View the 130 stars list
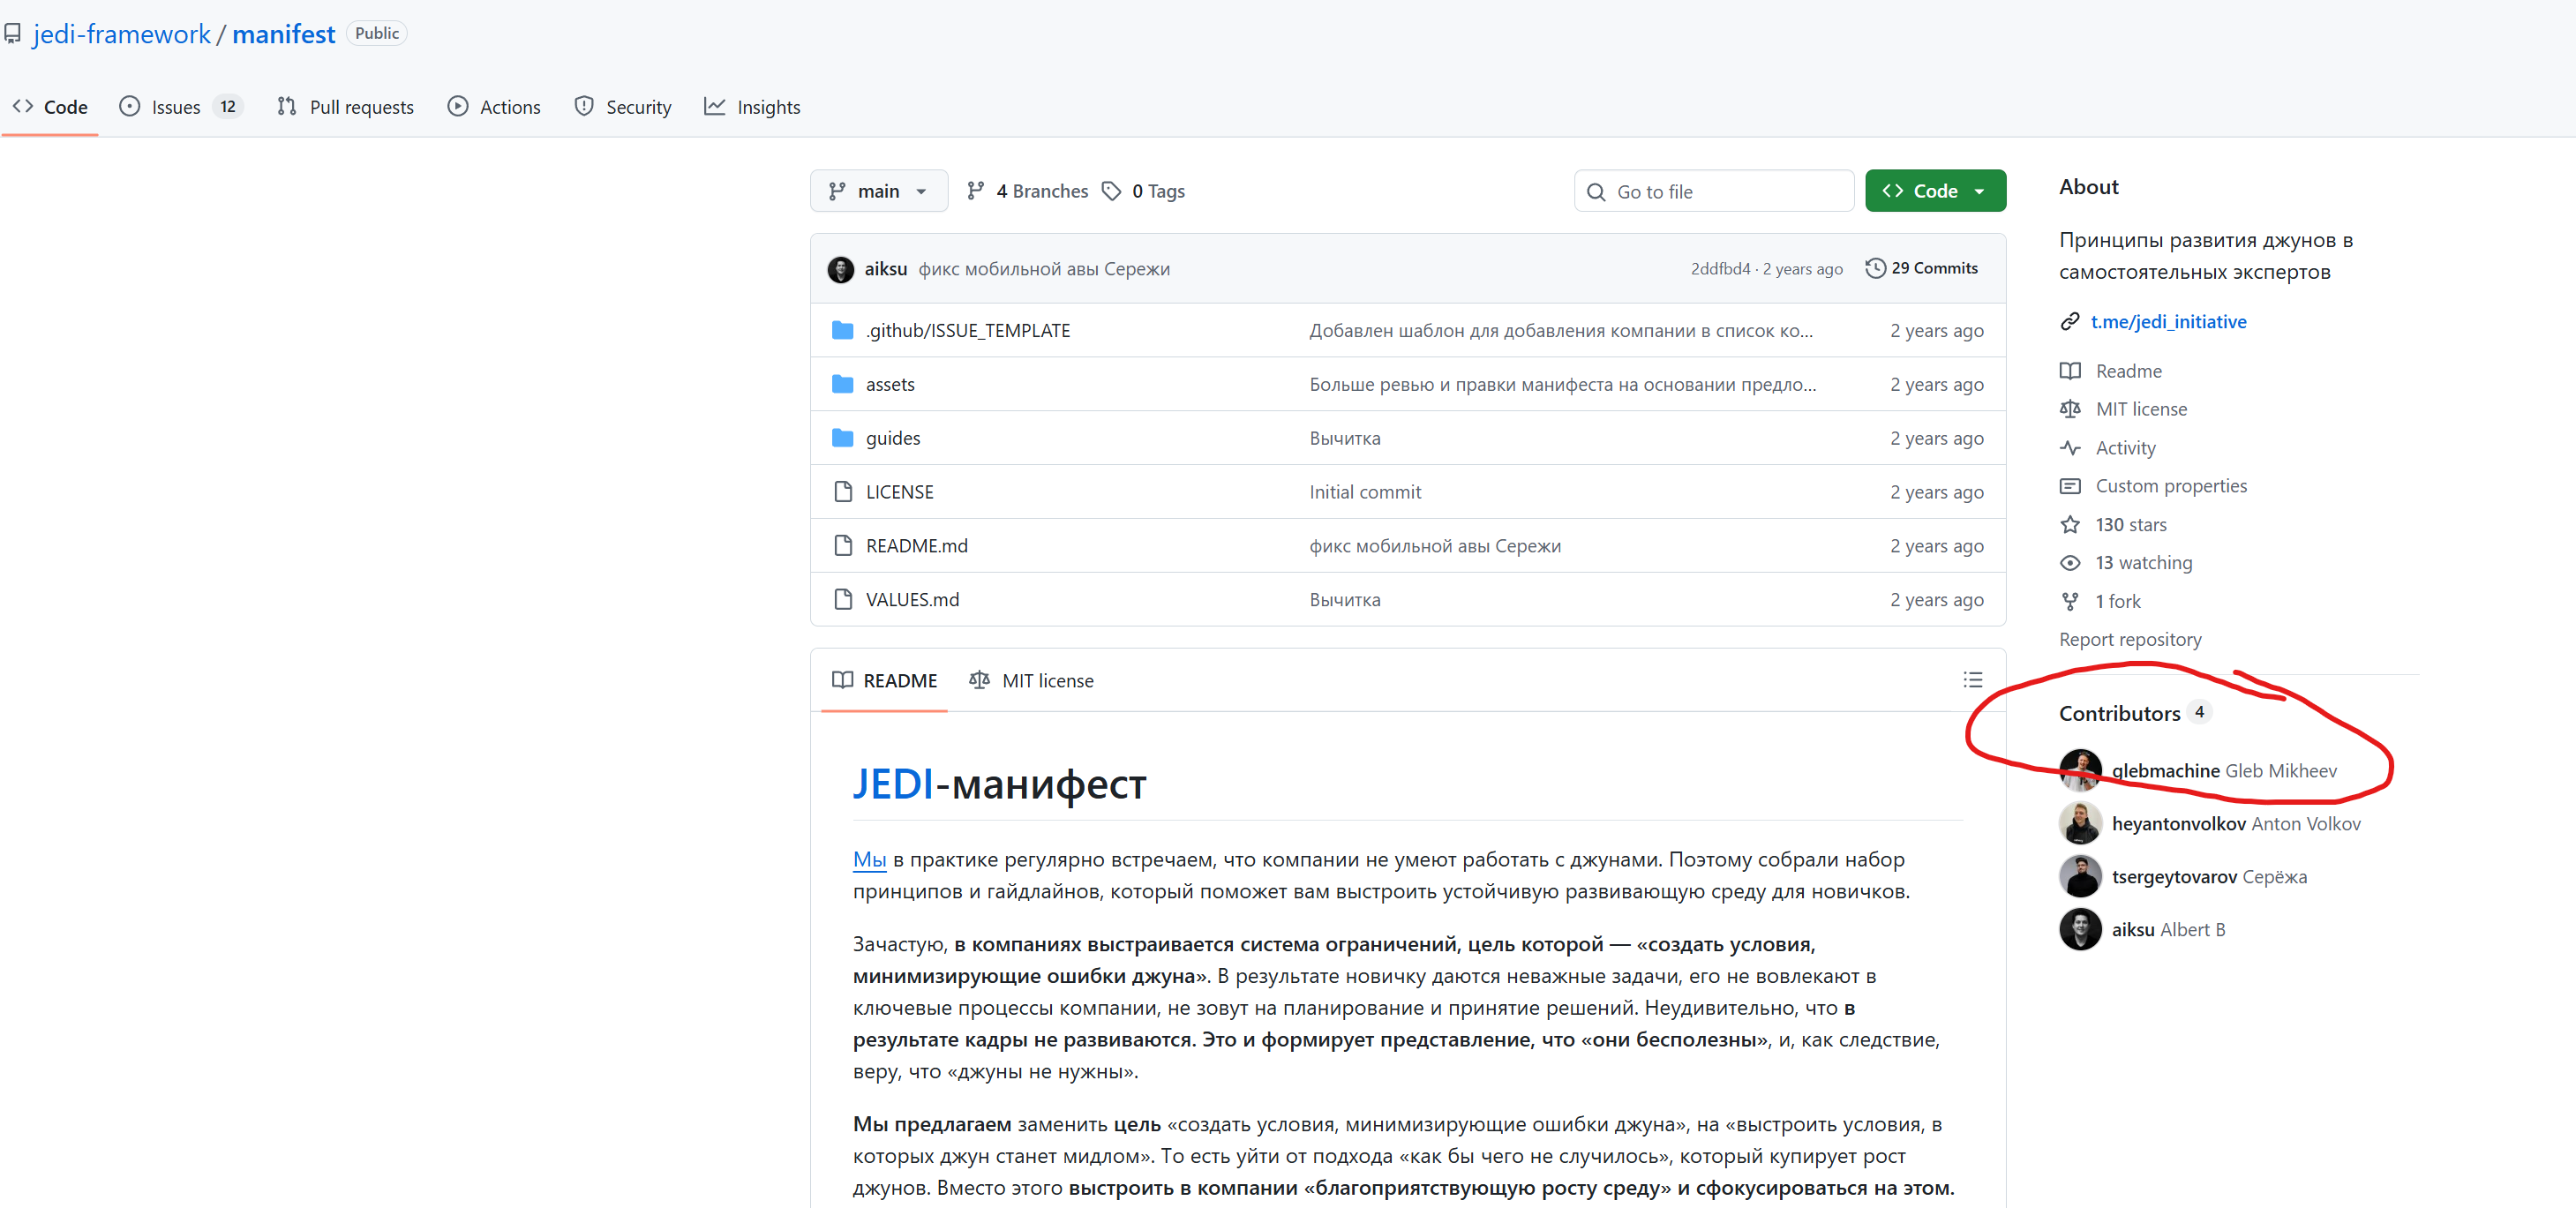Image resolution: width=2576 pixels, height=1208 pixels. point(2130,525)
